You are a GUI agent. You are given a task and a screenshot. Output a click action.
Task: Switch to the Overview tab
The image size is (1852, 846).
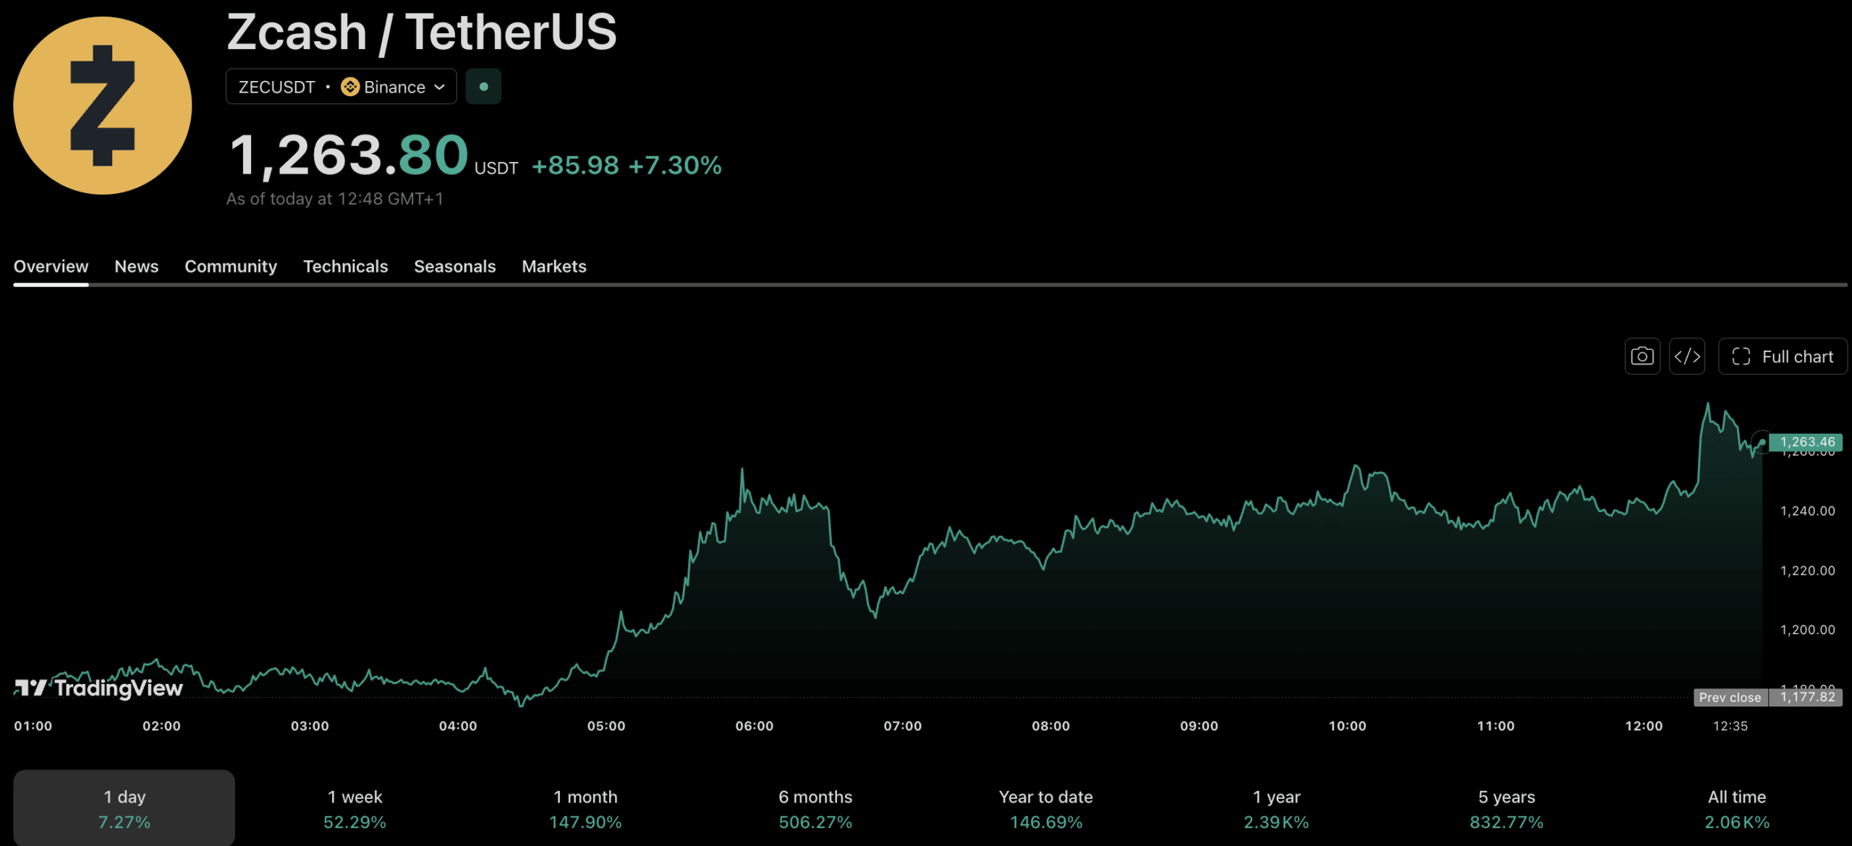[51, 266]
